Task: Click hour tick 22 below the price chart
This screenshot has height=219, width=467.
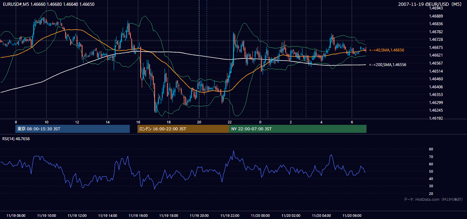Action: [x=229, y=122]
